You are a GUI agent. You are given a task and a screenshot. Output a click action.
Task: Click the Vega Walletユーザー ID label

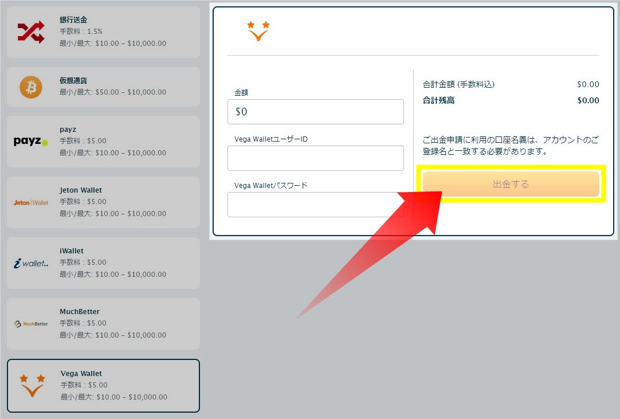point(271,139)
